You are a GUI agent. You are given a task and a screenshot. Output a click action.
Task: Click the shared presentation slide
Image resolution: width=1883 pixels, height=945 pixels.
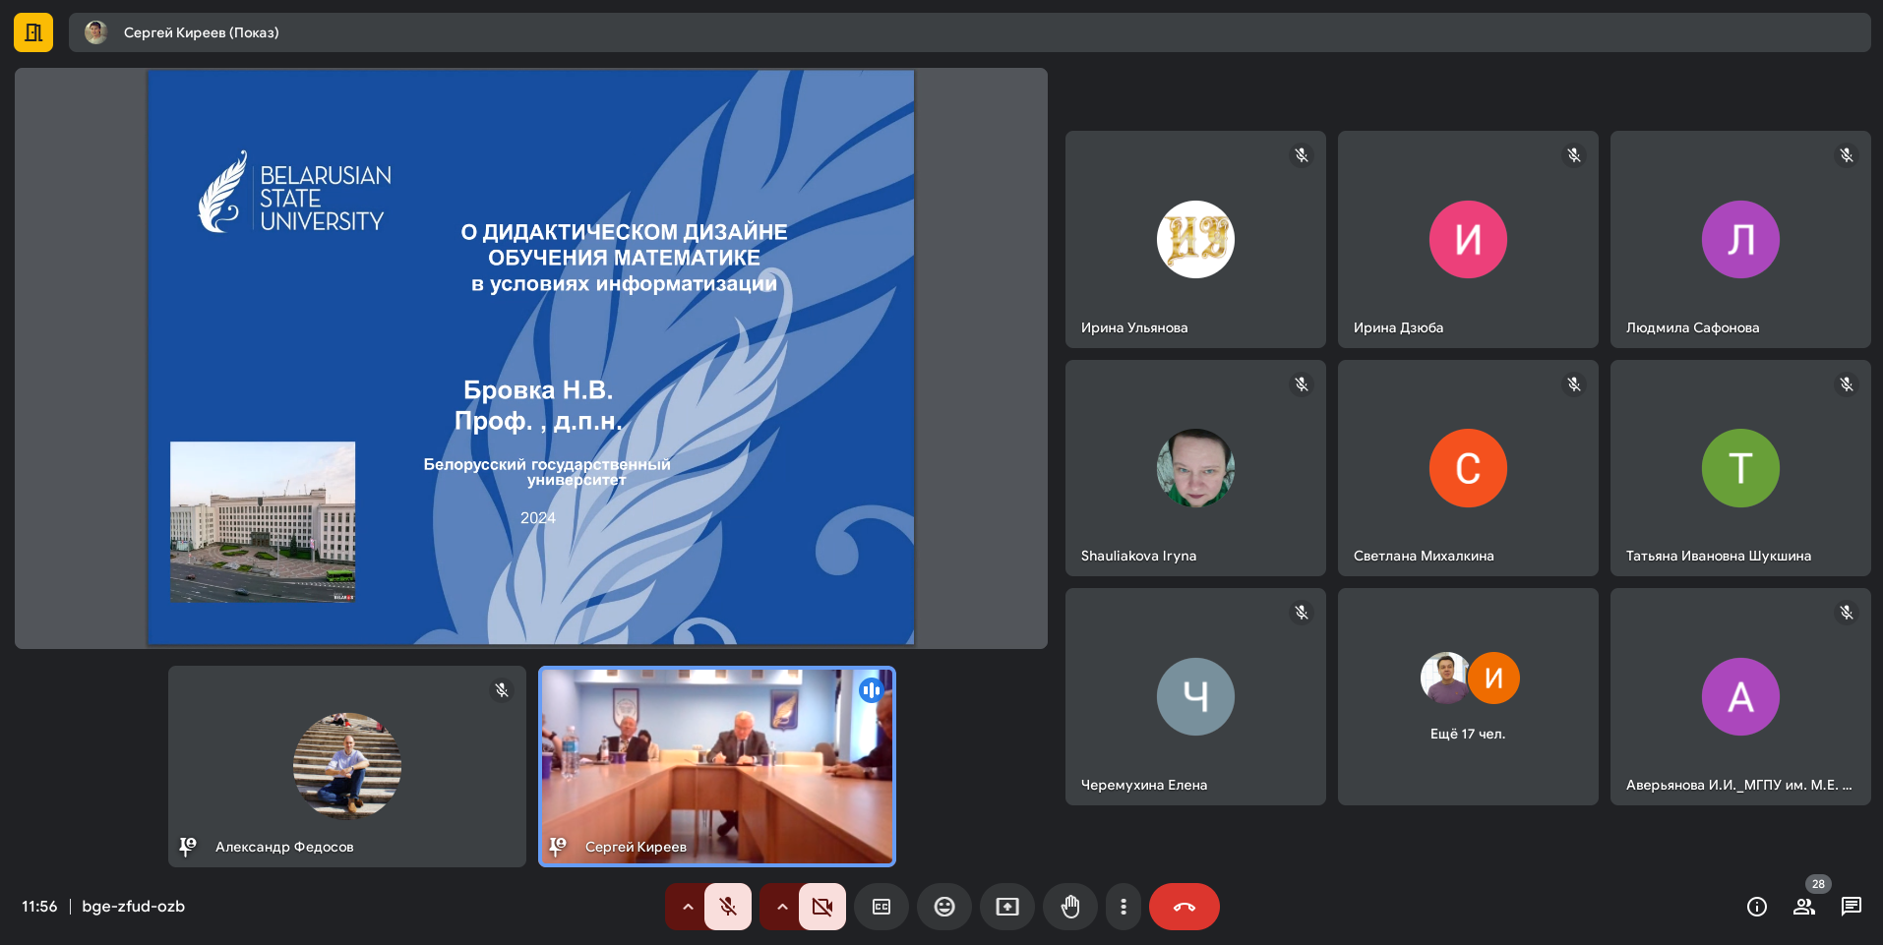[x=530, y=357]
